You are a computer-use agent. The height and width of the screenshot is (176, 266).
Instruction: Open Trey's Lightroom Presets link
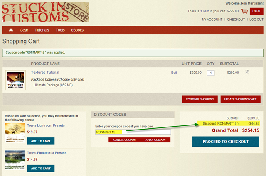pos(46,125)
